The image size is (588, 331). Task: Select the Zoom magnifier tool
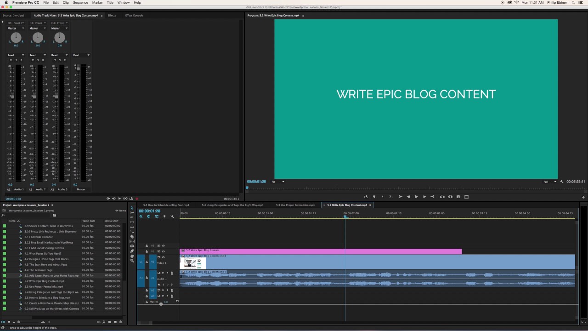coord(132,261)
